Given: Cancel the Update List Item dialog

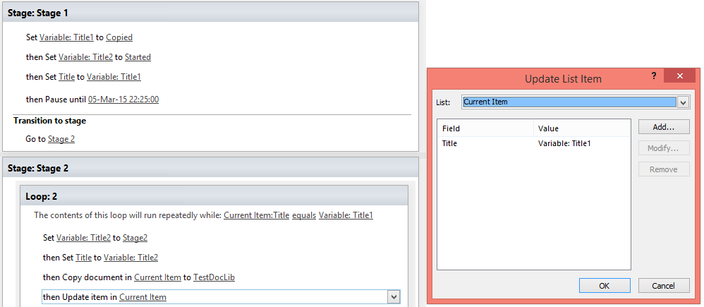Looking at the screenshot, I should 664,285.
